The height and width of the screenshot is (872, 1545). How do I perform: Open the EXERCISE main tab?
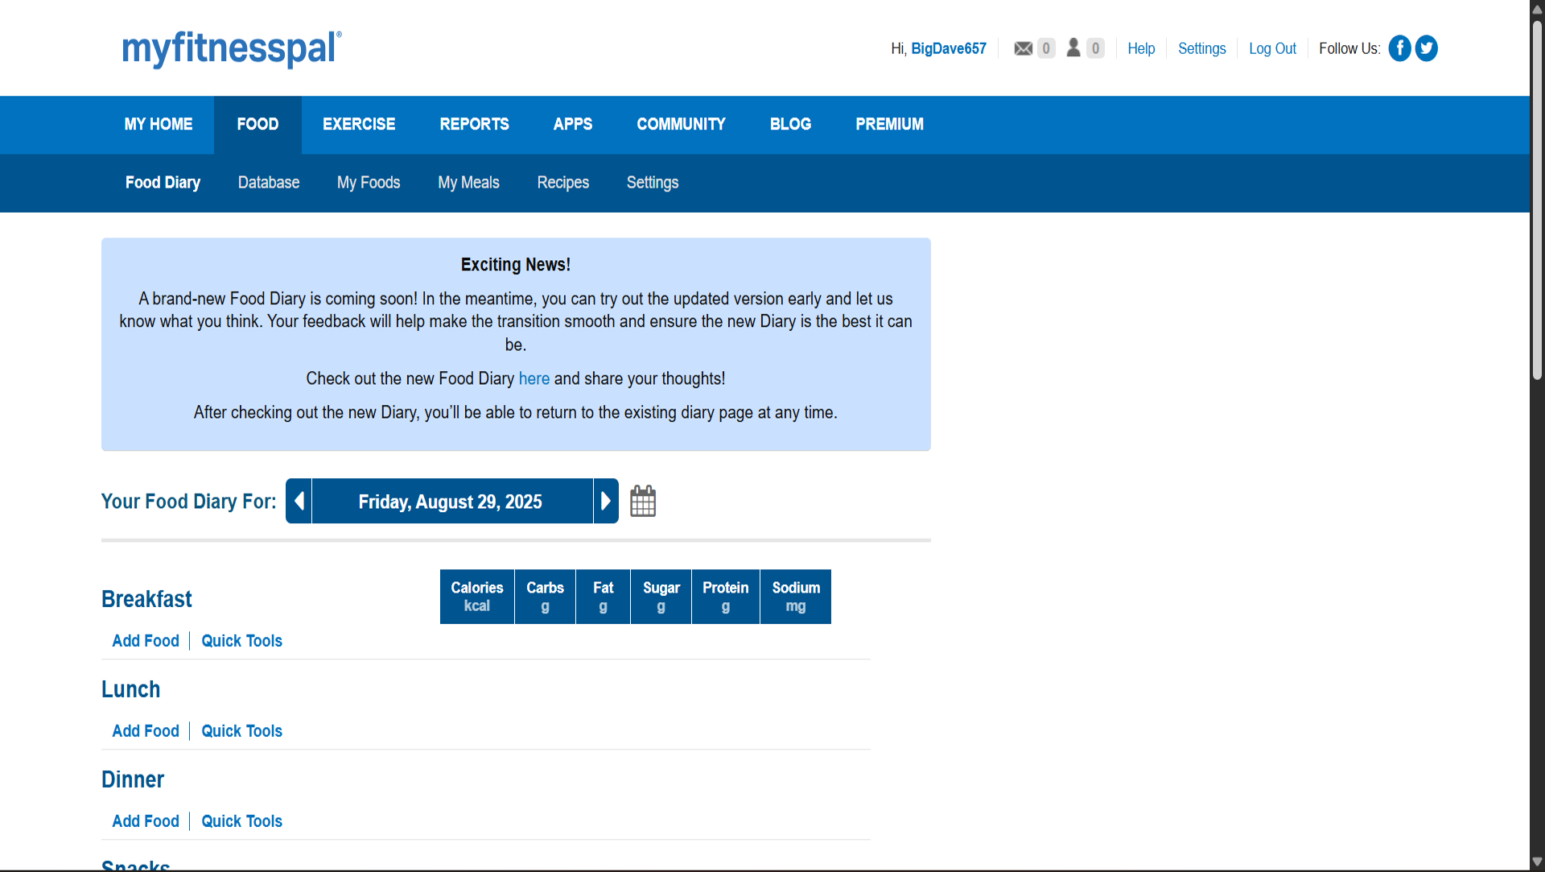click(x=359, y=124)
